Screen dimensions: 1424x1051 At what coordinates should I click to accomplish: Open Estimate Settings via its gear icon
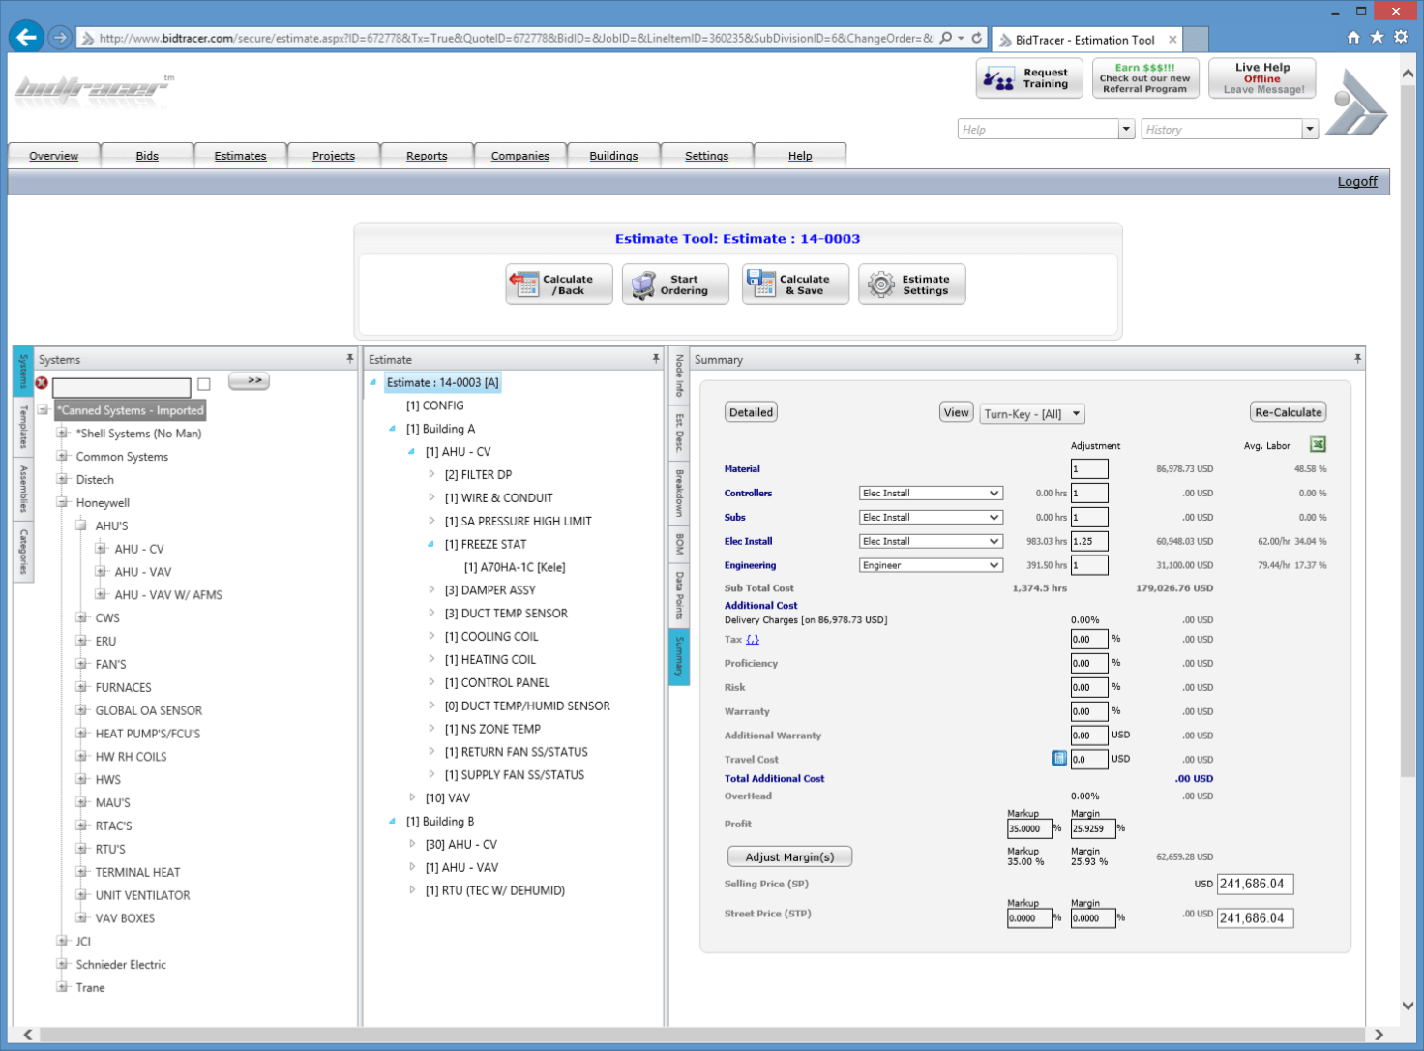[x=881, y=284]
